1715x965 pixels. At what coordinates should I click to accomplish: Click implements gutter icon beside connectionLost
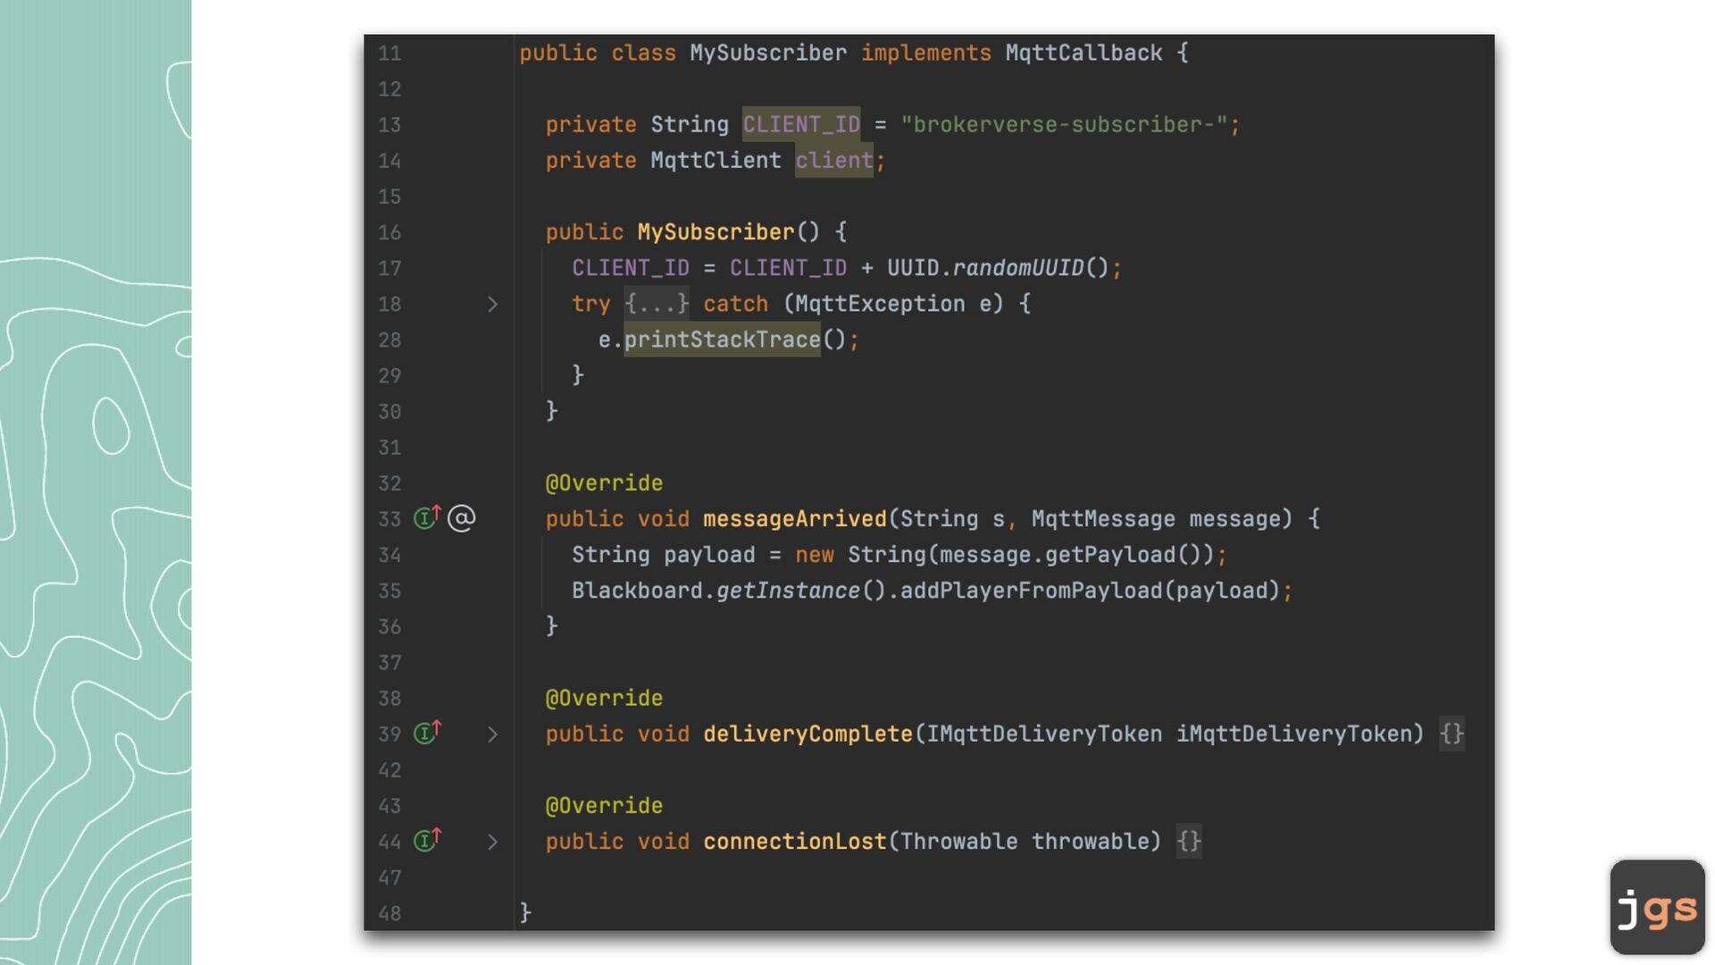(x=427, y=840)
